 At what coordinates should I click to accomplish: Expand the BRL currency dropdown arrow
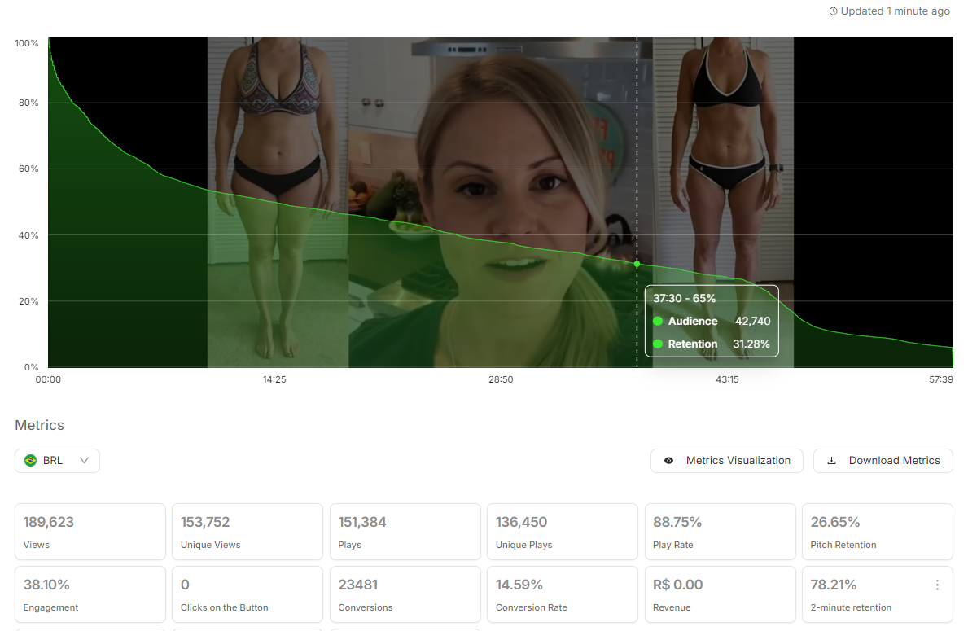(84, 461)
